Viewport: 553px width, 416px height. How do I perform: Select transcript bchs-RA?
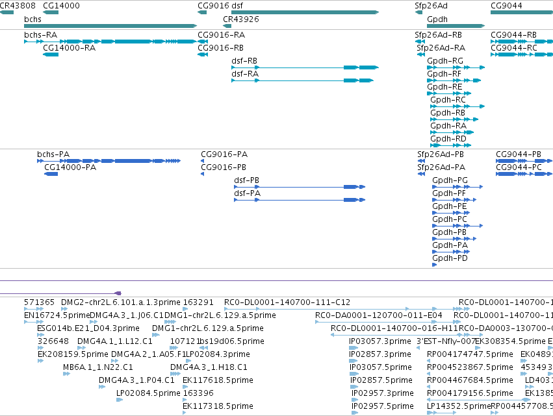(x=110, y=42)
